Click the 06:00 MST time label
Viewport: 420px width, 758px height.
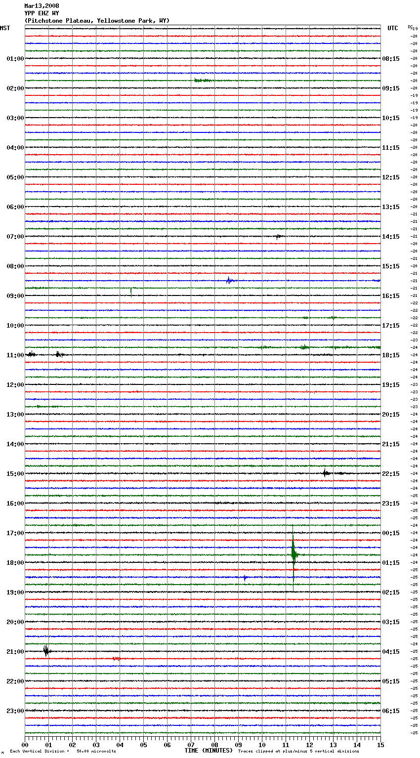15,207
